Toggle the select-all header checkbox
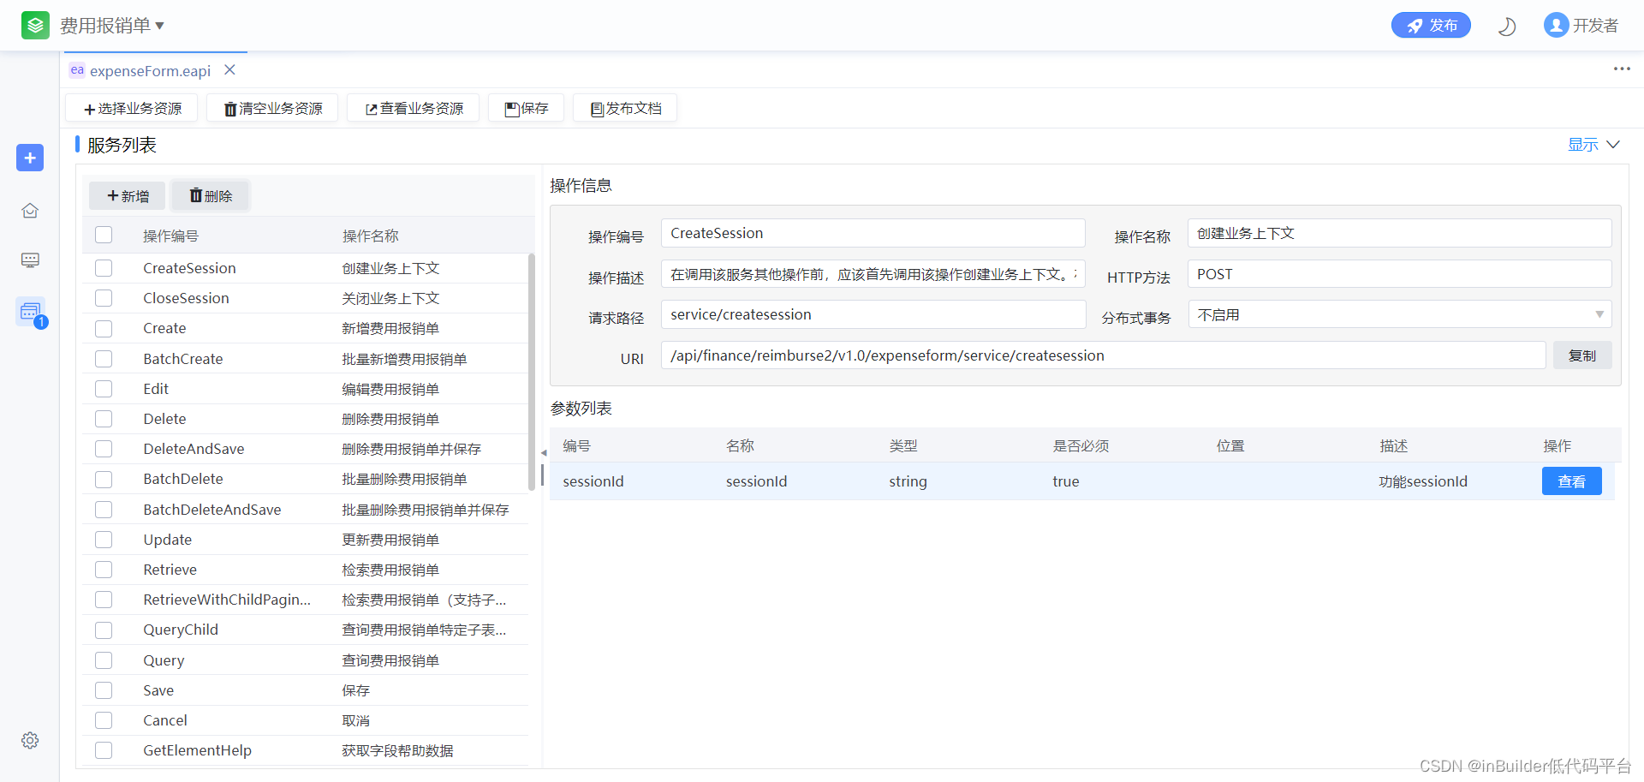The width and height of the screenshot is (1644, 782). click(x=104, y=235)
